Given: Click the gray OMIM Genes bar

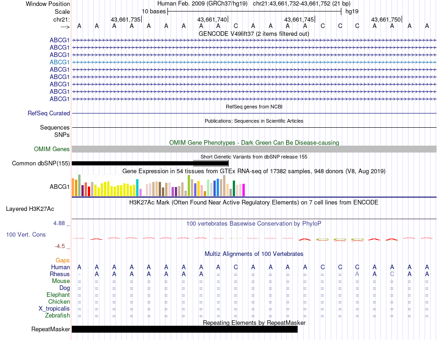Looking at the screenshot, I should pyautogui.click(x=254, y=149).
